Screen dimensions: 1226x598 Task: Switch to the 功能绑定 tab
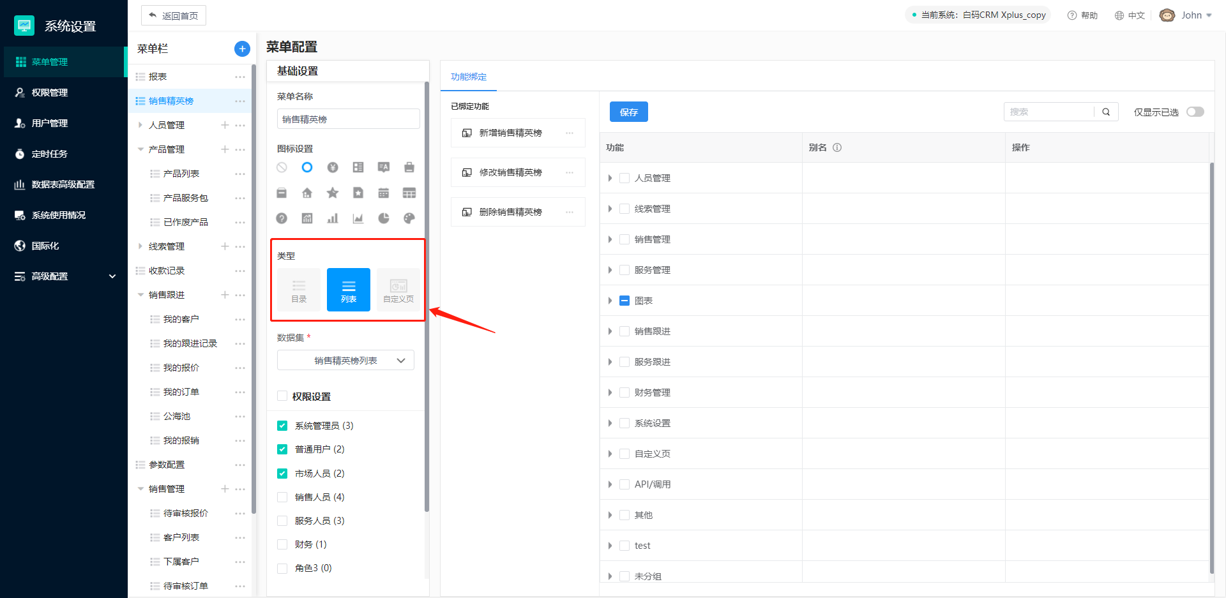pyautogui.click(x=469, y=77)
